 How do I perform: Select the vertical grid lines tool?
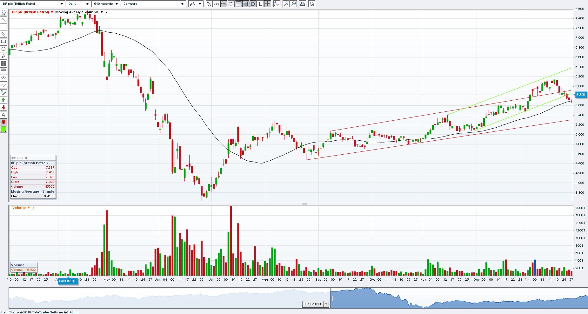coord(3,63)
